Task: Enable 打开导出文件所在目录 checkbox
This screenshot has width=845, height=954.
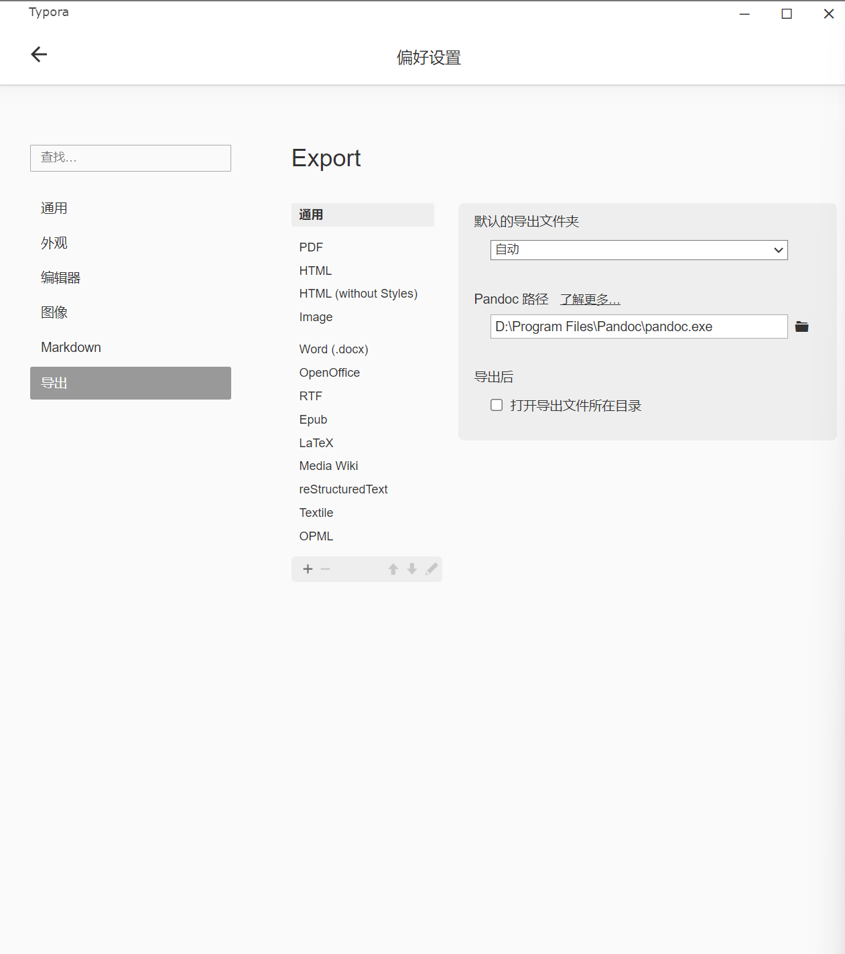Action: click(497, 405)
